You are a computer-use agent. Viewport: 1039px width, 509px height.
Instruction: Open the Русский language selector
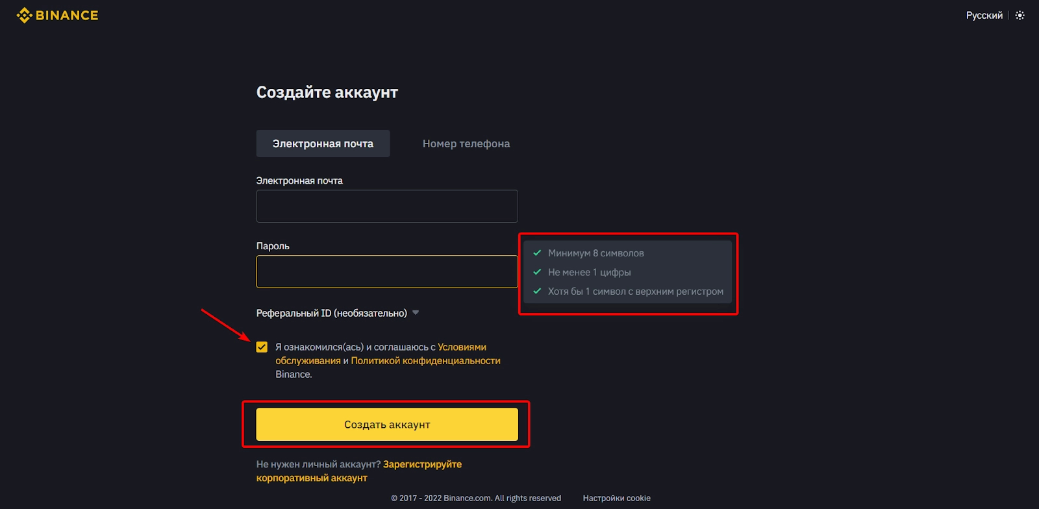[x=984, y=16]
